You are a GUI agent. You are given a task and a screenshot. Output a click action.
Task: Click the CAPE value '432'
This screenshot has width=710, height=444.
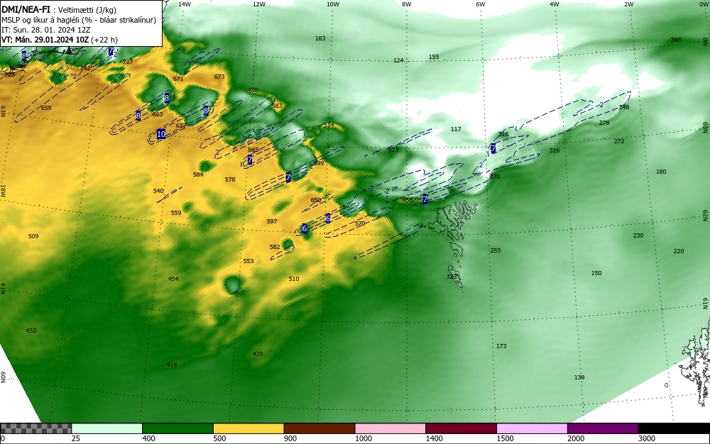pyautogui.click(x=31, y=331)
